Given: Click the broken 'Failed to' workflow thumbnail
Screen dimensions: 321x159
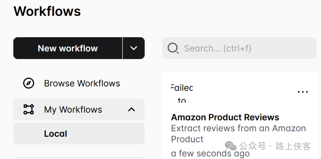Looking at the screenshot, I should click(182, 94).
